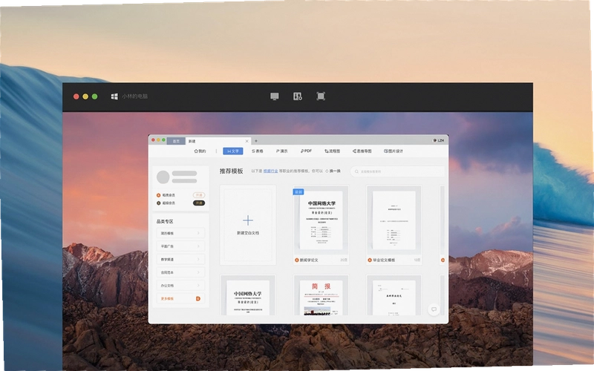Click the template search input field
Viewport: 594px width, 371px height.
(x=397, y=171)
